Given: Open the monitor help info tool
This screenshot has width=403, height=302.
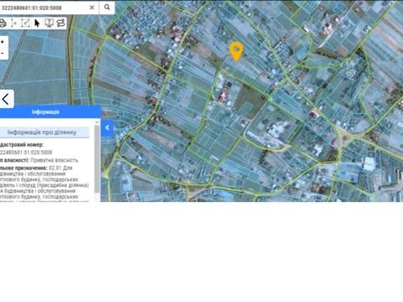Looking at the screenshot, I should click(49, 23).
